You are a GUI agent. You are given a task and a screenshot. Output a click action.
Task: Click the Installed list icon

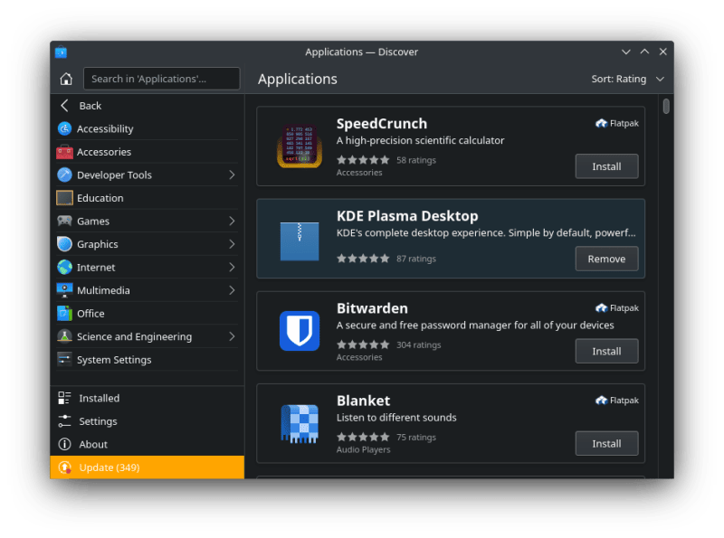64,399
